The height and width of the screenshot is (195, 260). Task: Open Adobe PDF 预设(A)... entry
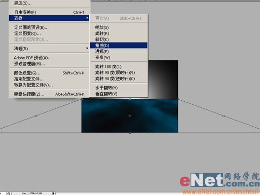(x=49, y=58)
